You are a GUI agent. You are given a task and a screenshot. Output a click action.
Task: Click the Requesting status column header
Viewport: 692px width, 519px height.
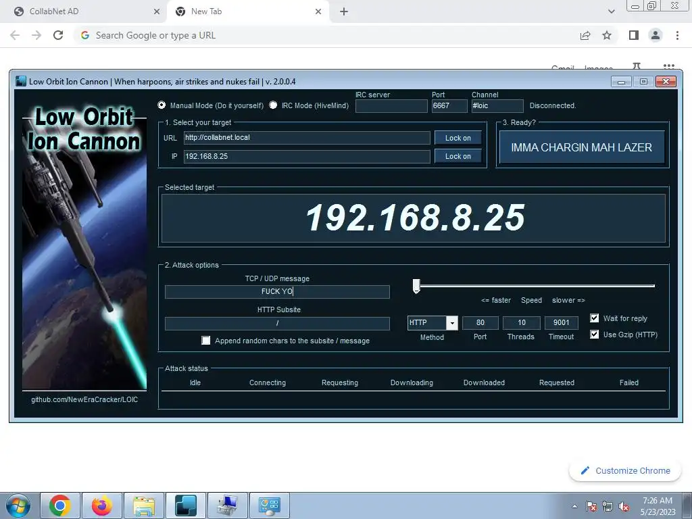(340, 382)
